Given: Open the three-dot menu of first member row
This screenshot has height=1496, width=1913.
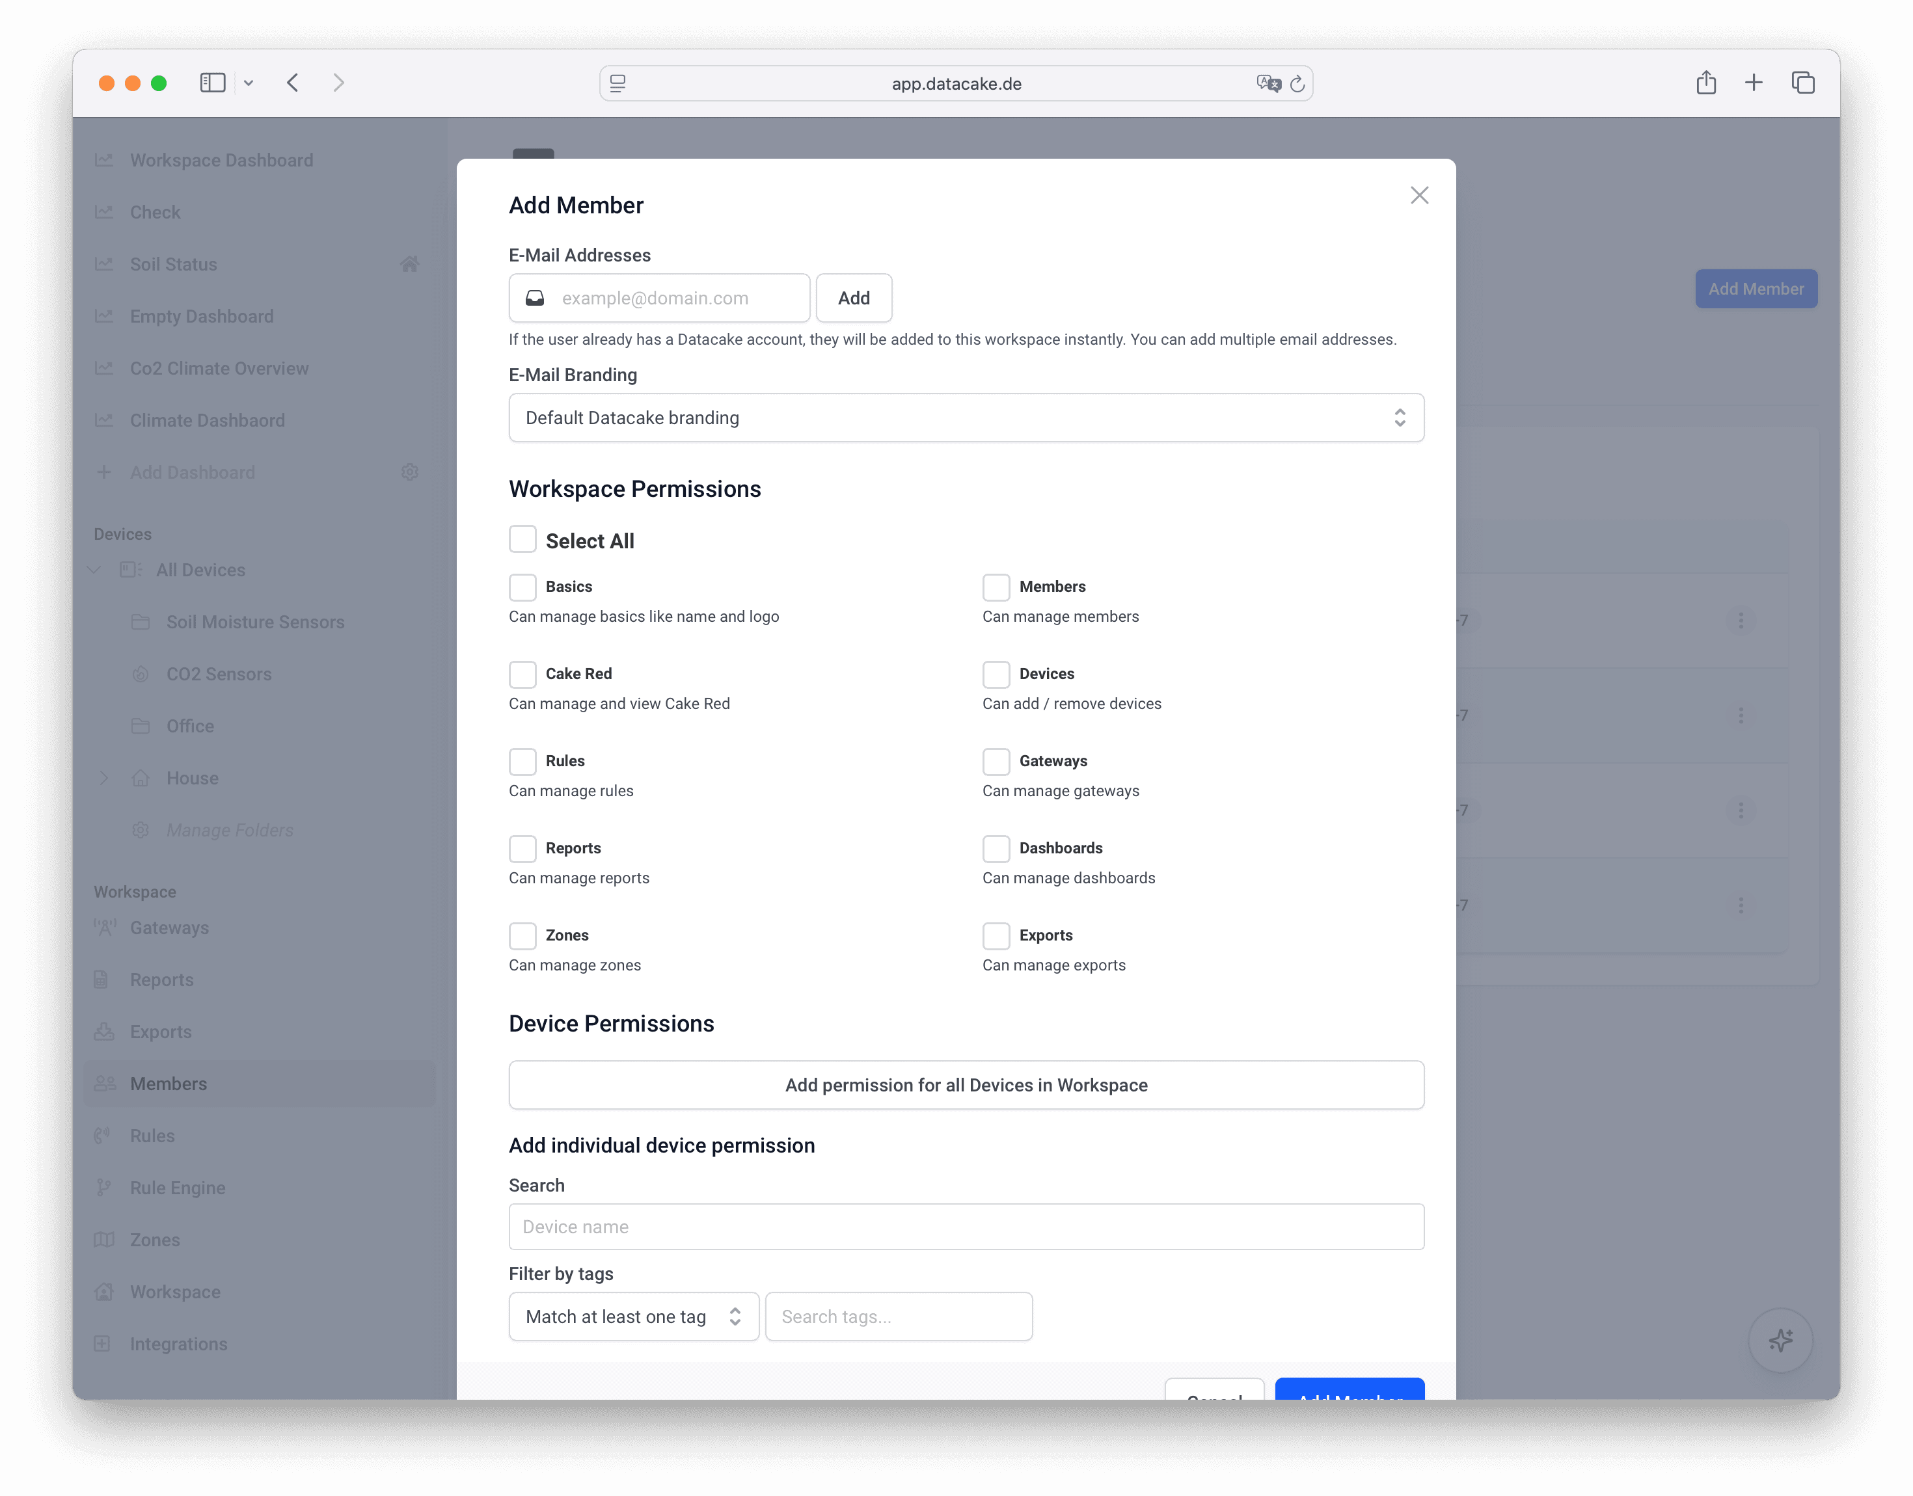Looking at the screenshot, I should (1741, 620).
